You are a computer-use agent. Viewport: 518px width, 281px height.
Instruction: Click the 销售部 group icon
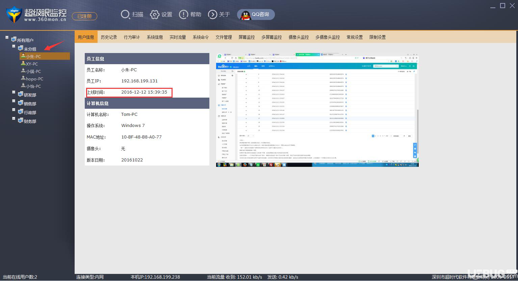[x=21, y=103]
